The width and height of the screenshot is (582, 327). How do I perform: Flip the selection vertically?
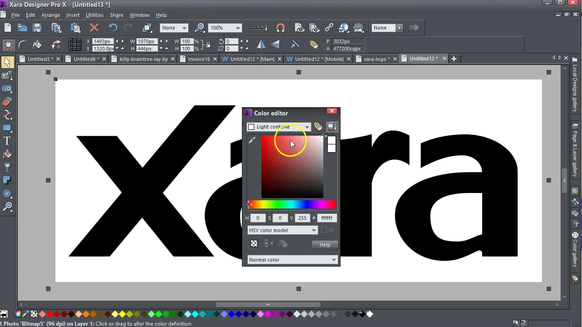click(276, 45)
